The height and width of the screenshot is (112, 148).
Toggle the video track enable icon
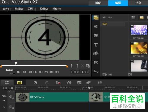point(12,97)
